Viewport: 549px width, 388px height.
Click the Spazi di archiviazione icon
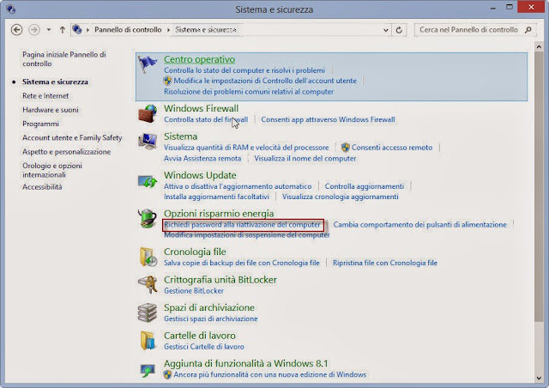coord(148,312)
